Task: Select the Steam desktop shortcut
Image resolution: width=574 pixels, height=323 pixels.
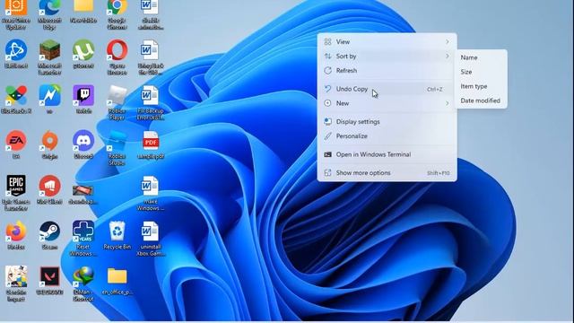Action: tap(50, 235)
